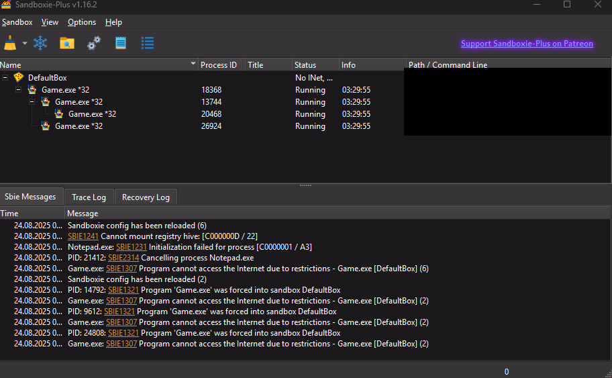The image size is (612, 378).
Task: Sort the list by Process ID column header
Action: tap(219, 65)
